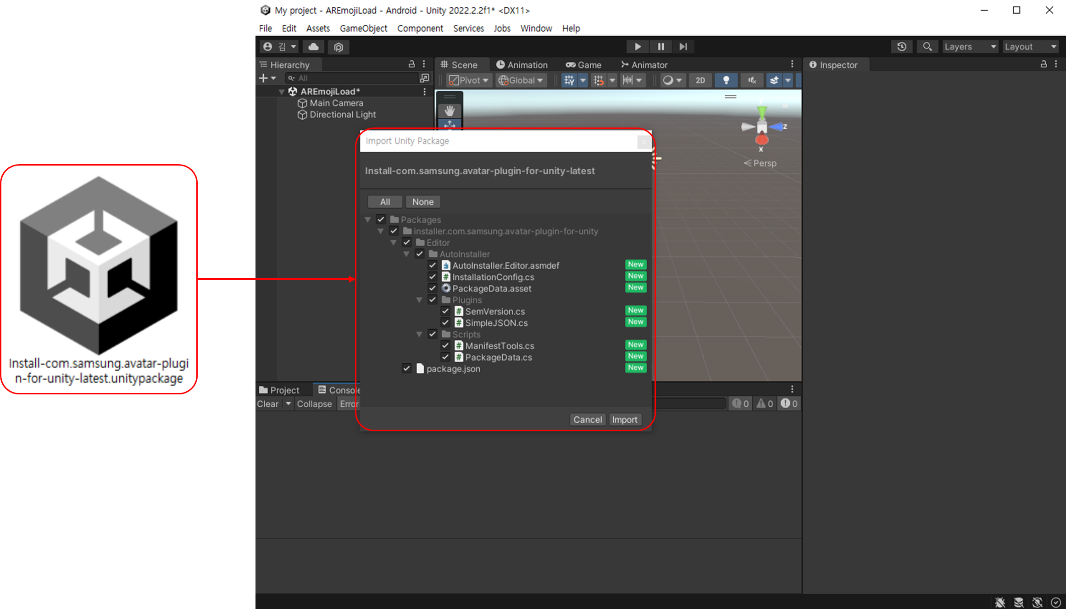Switch to the Game tab

pyautogui.click(x=583, y=65)
